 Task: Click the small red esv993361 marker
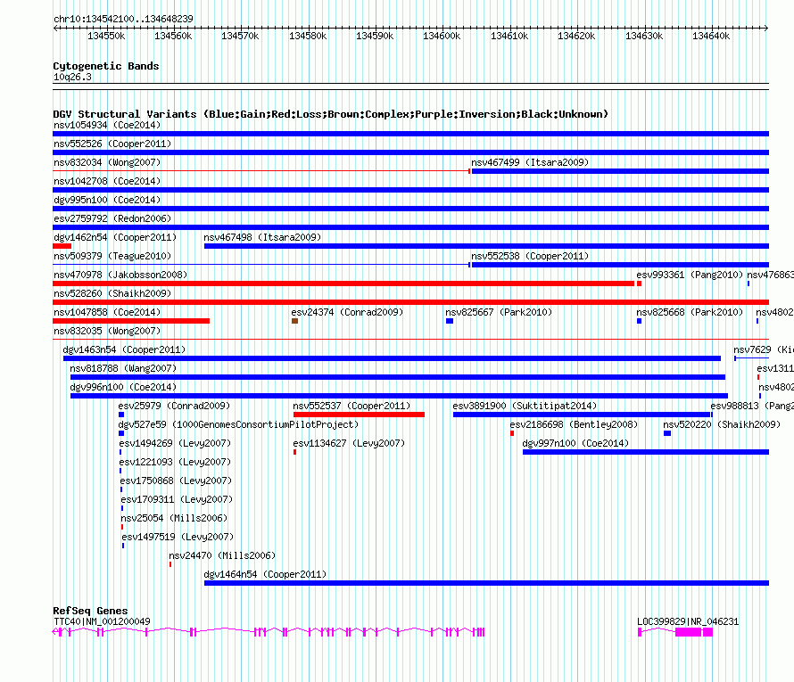(639, 283)
